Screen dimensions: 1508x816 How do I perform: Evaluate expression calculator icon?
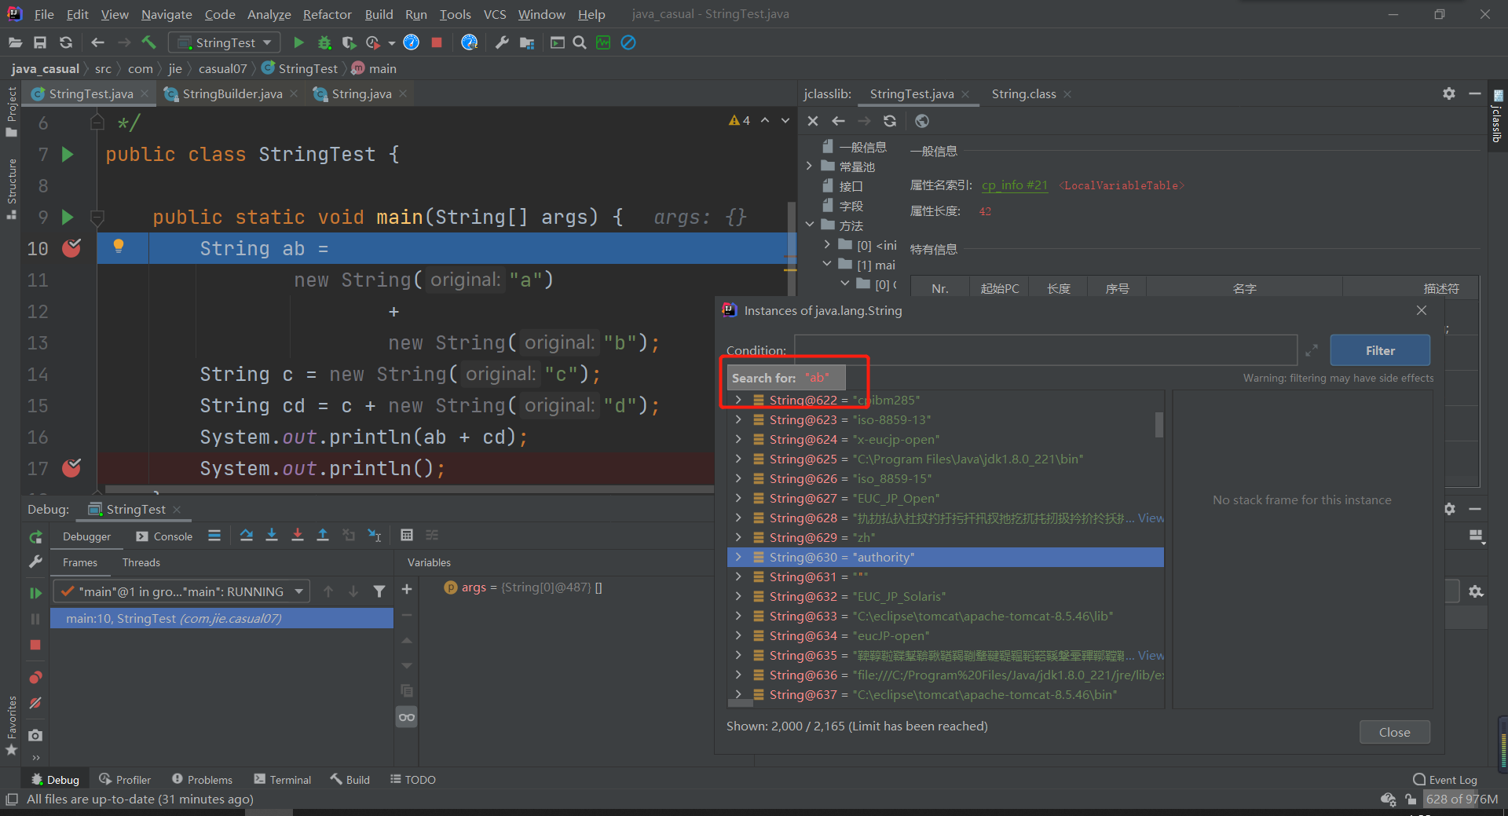click(x=406, y=536)
